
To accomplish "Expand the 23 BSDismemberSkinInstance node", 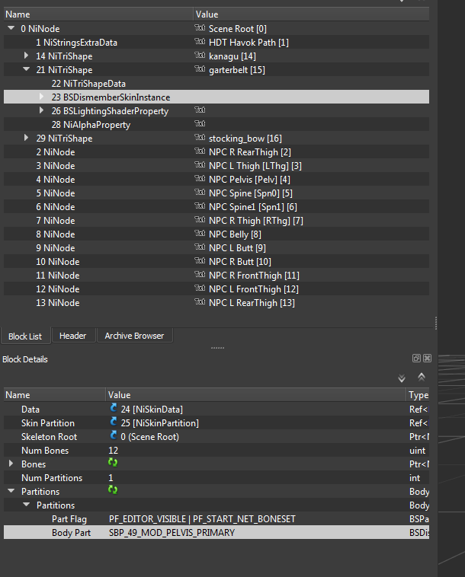I will click(41, 97).
